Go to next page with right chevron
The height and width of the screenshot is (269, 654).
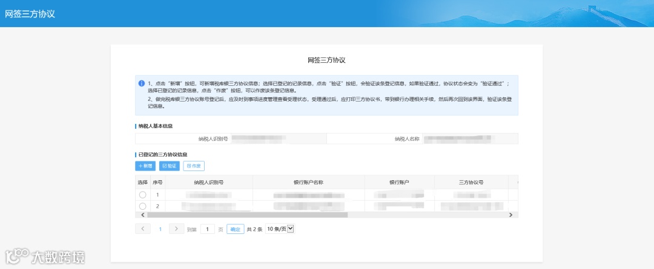[176, 228]
